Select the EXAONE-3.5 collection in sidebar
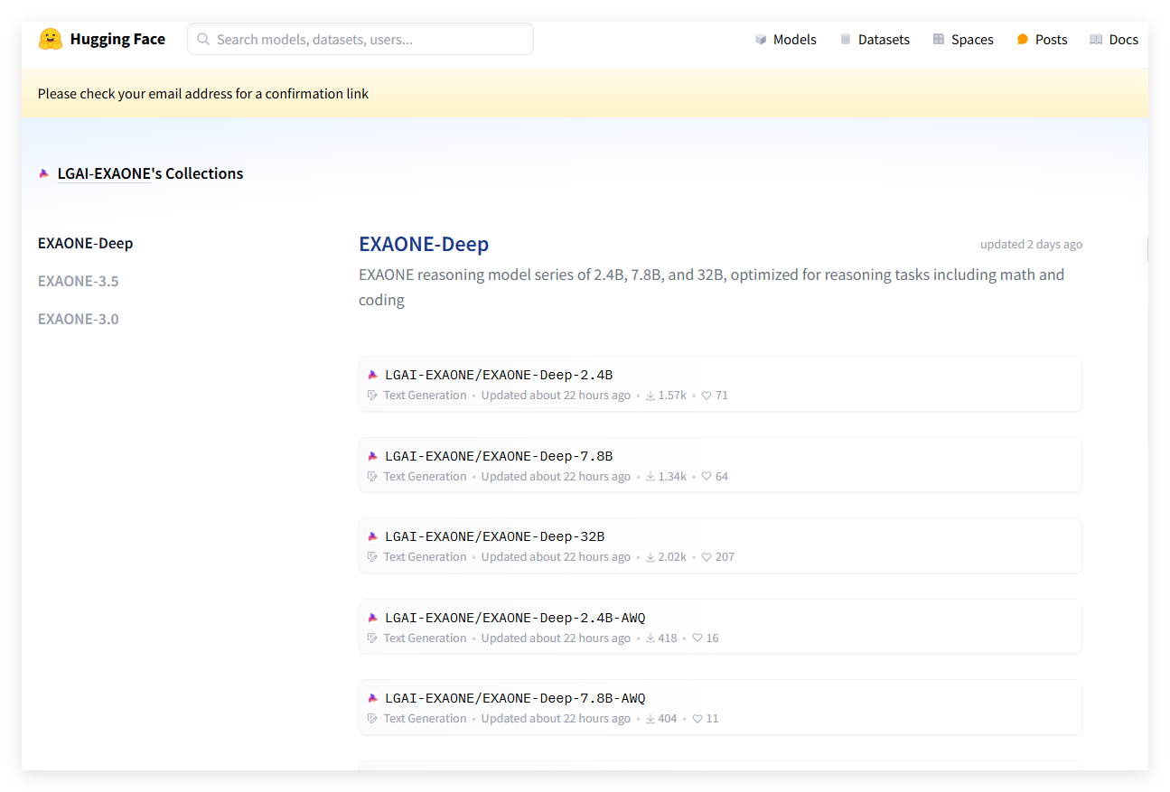 79,282
